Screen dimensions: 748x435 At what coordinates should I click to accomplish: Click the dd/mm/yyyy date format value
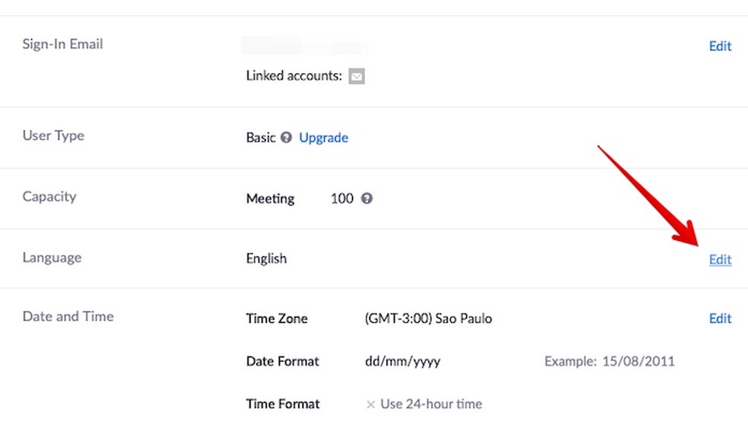click(403, 361)
